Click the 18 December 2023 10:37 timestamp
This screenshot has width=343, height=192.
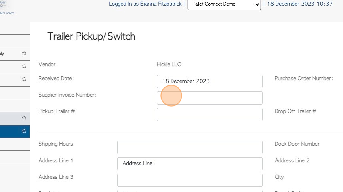[300, 4]
